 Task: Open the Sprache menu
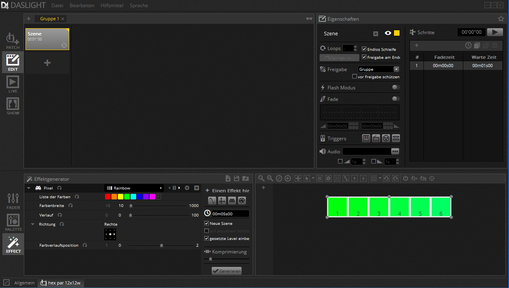click(x=138, y=5)
